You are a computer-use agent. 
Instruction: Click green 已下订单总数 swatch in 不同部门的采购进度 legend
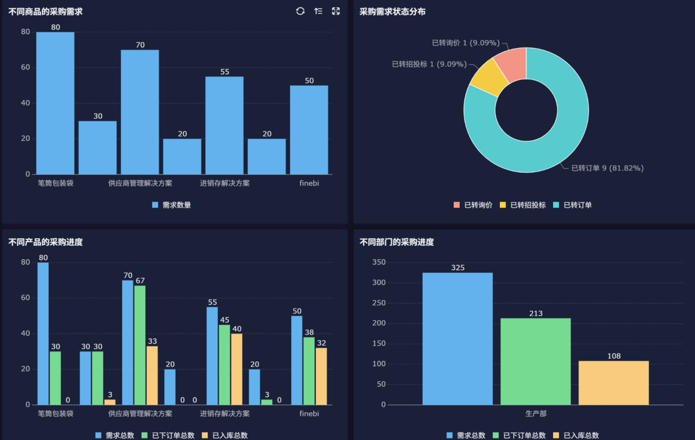(x=496, y=435)
